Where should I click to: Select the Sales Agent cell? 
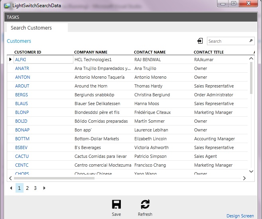[205, 156]
